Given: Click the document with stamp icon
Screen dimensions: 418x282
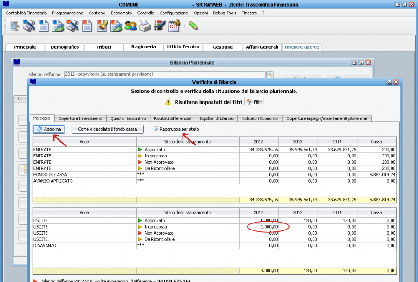Looking at the screenshot, I should click(102, 26).
